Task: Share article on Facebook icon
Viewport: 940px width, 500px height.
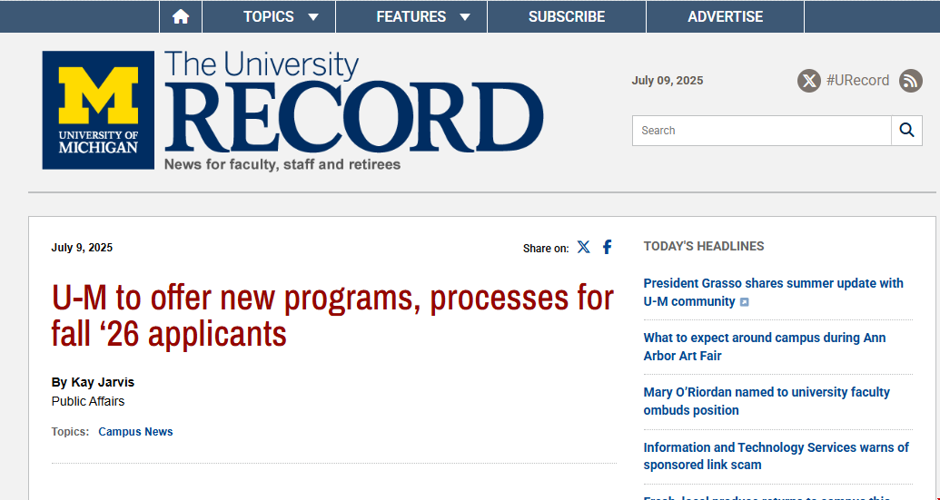Action: coord(608,247)
